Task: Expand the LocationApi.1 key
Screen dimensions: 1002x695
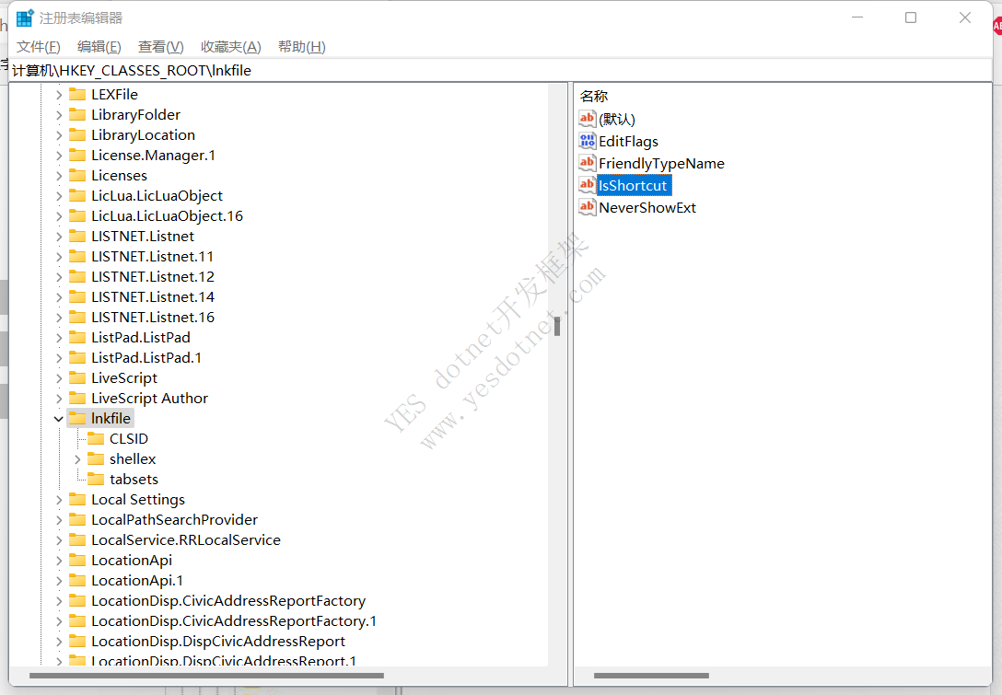Action: 59,581
